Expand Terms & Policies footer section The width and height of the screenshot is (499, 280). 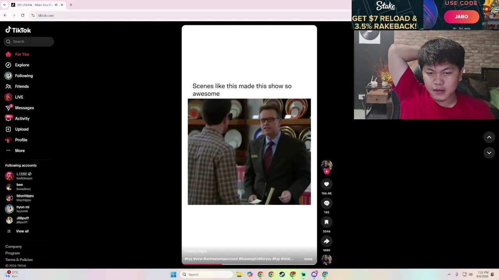pyautogui.click(x=19, y=260)
